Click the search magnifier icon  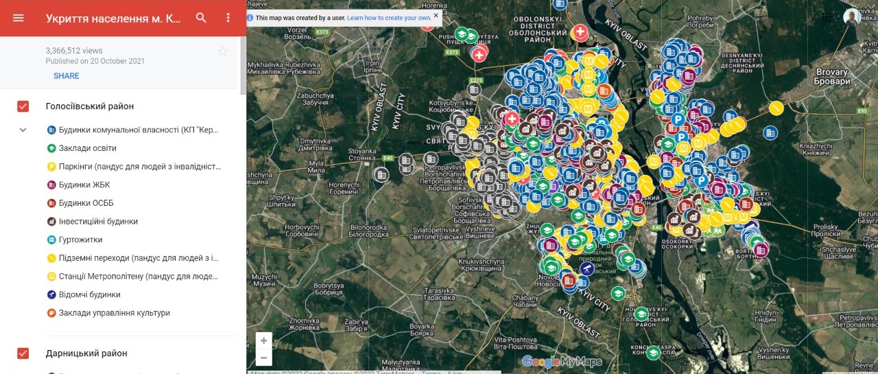pyautogui.click(x=201, y=18)
